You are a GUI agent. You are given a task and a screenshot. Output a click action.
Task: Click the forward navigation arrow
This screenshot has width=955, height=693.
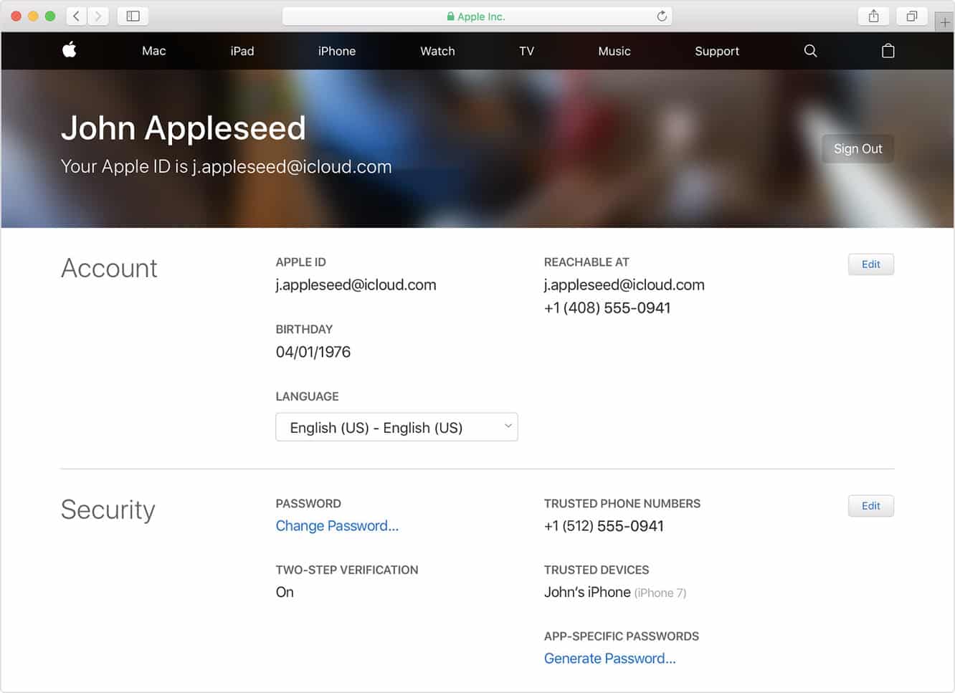[98, 16]
